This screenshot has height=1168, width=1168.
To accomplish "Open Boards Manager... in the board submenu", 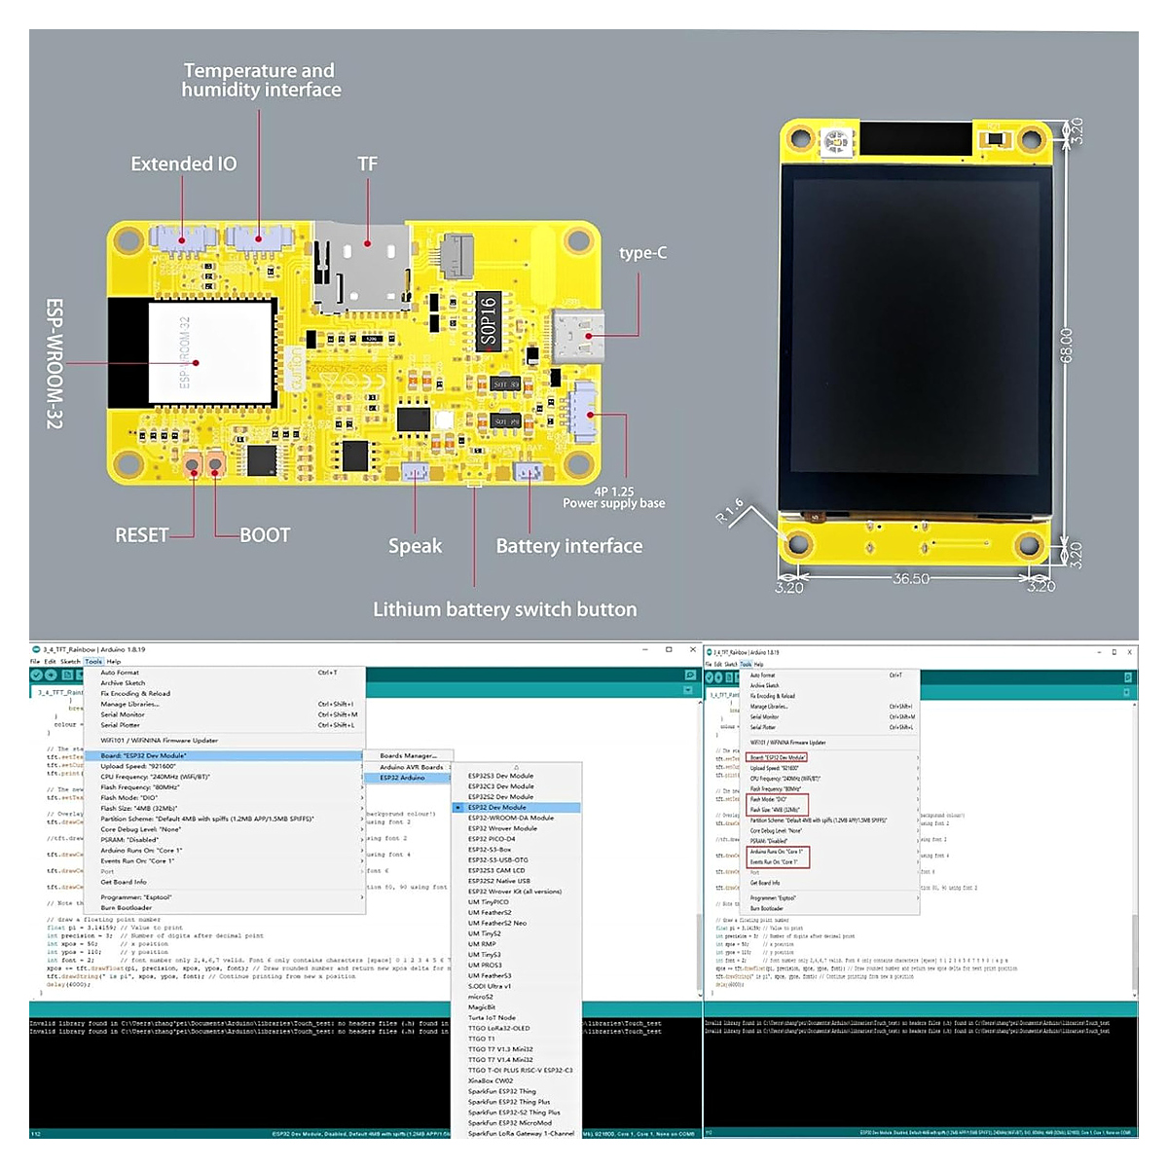I will tap(408, 755).
